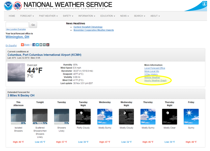210x151 pixels.
Task: Share page via Facebook icon
Action: pyautogui.click(x=34, y=45)
